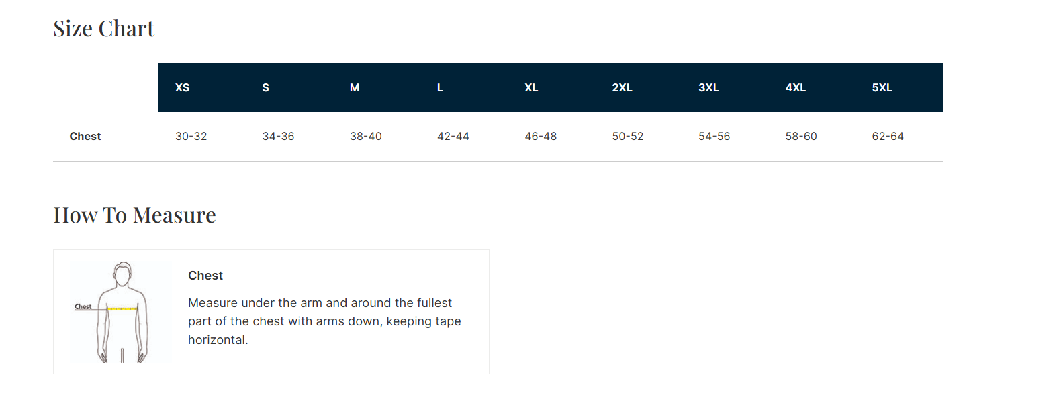Viewport: 1061px width, 393px height.
Task: Click the 62-64 chest measurement cell
Action: pos(888,137)
